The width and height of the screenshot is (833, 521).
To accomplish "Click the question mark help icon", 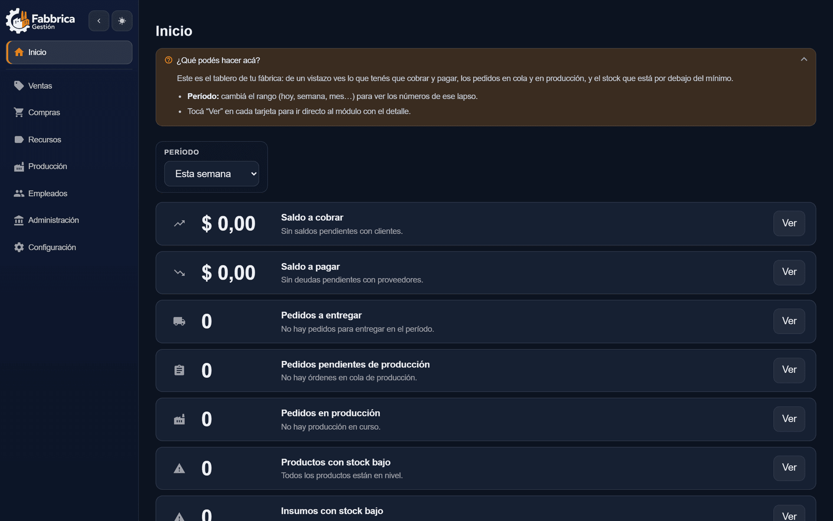I will [169, 60].
